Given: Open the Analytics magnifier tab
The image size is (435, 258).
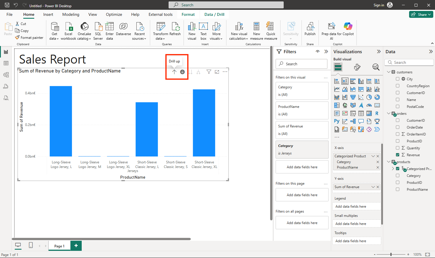Looking at the screenshot, I should [x=376, y=67].
